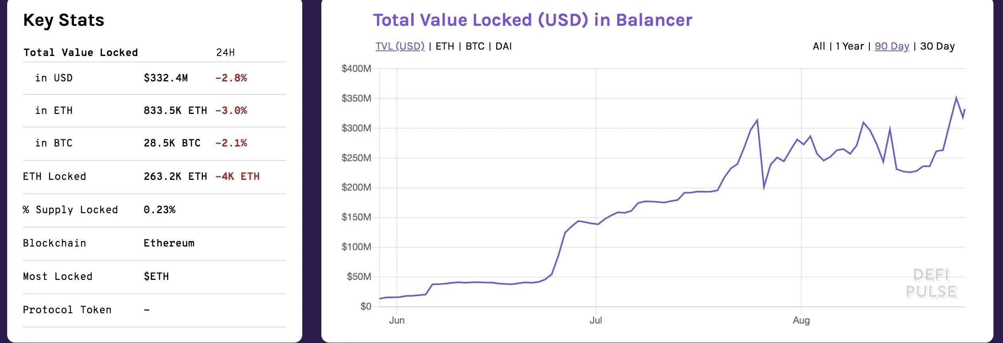
Task: Select the 30 Day time range
Action: click(937, 46)
